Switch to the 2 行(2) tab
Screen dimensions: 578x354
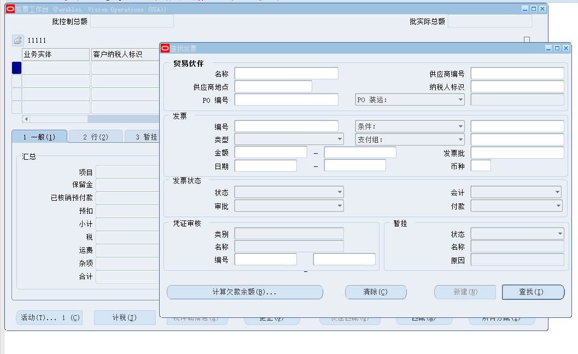coord(96,137)
